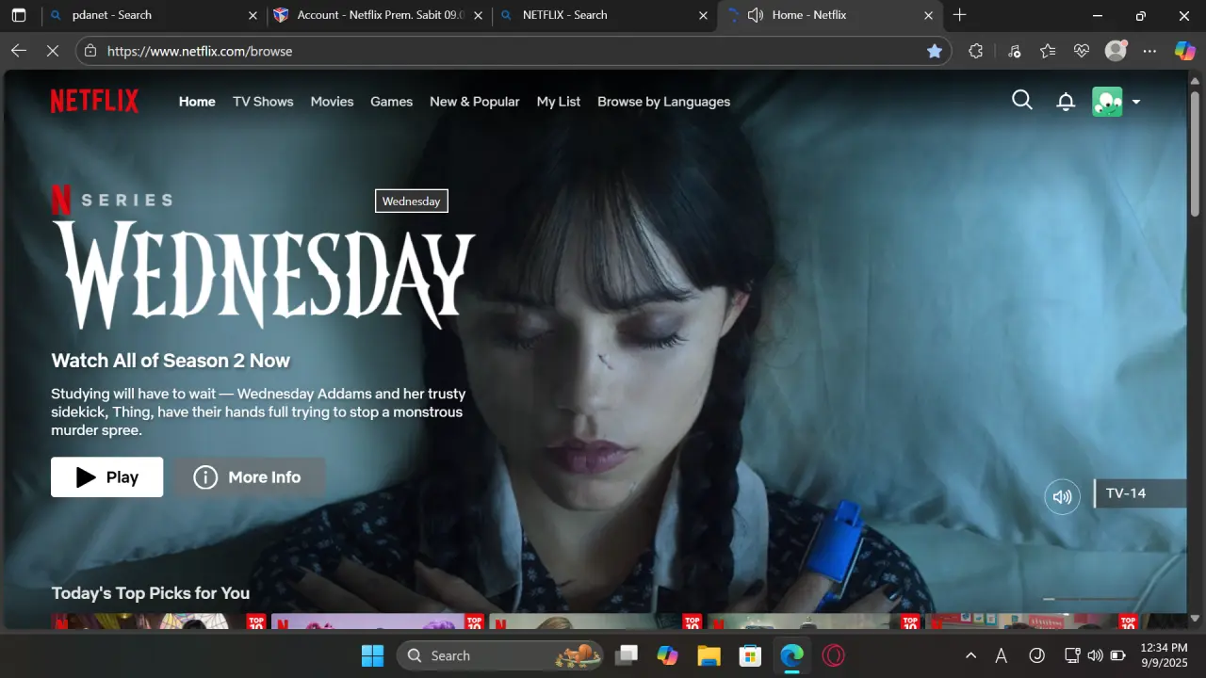Click the address bar URL field

tap(513, 51)
